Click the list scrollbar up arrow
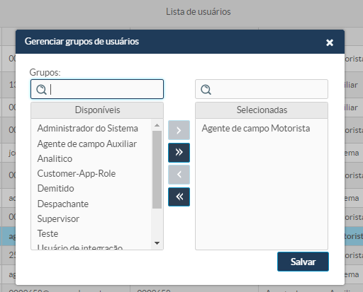The height and width of the screenshot is (292, 363). pos(157,125)
